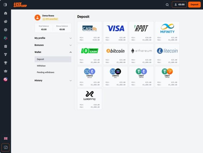
Task: Open the crown VIP icon
Action: (x=5, y=71)
